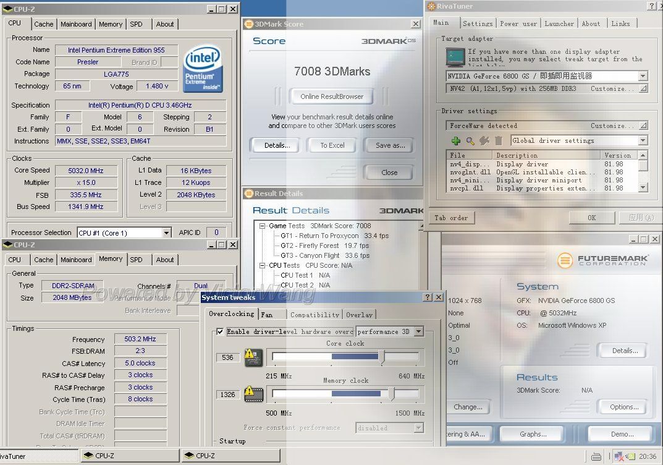Switch to RivaTuner Launcher tab
The image size is (663, 465).
pyautogui.click(x=559, y=23)
